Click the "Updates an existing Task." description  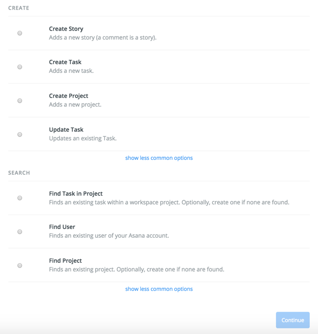coord(83,138)
